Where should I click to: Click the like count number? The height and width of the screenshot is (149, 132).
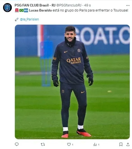coord(72,145)
